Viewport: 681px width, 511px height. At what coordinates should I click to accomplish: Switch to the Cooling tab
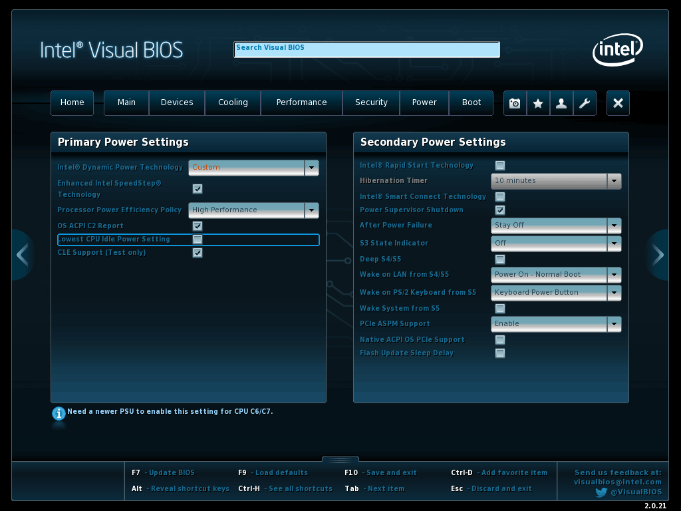(233, 102)
